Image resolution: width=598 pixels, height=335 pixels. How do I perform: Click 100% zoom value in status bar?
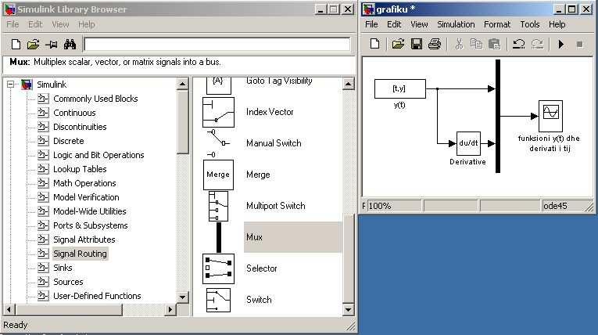pyautogui.click(x=380, y=206)
